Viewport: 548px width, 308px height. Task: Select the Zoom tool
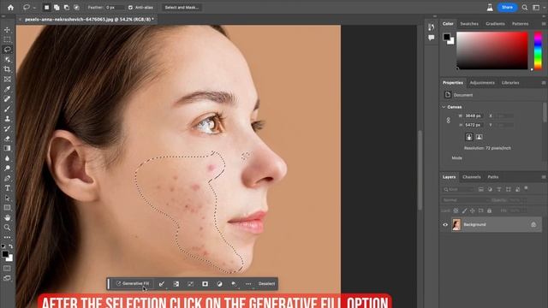(x=7, y=228)
